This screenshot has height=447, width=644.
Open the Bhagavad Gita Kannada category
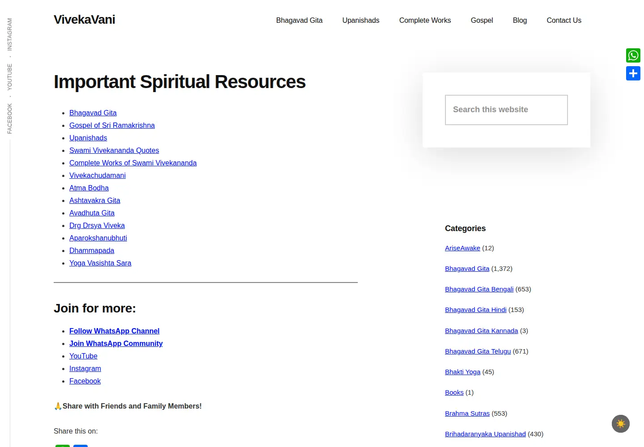click(x=481, y=331)
